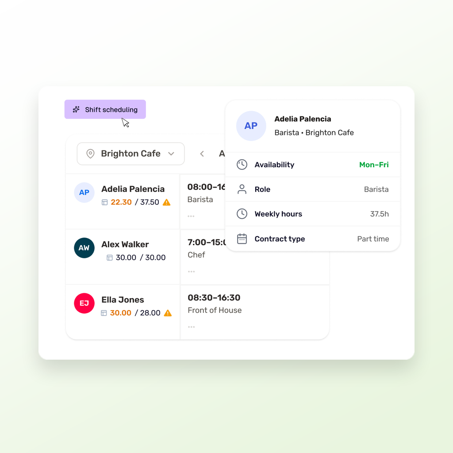453x453 pixels.
Task: Click the 37.5h weekly hours value
Action: 379,214
